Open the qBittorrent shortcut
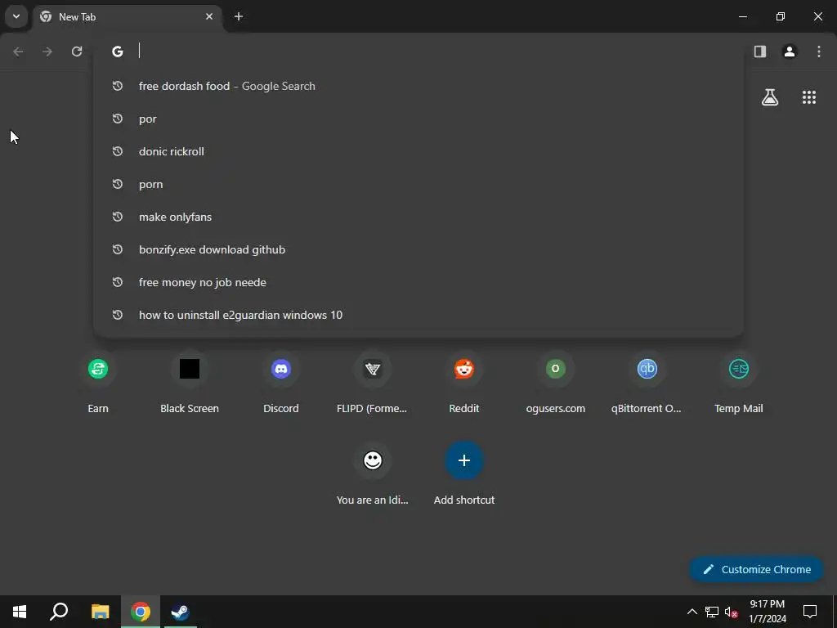This screenshot has height=628, width=837. (647, 384)
